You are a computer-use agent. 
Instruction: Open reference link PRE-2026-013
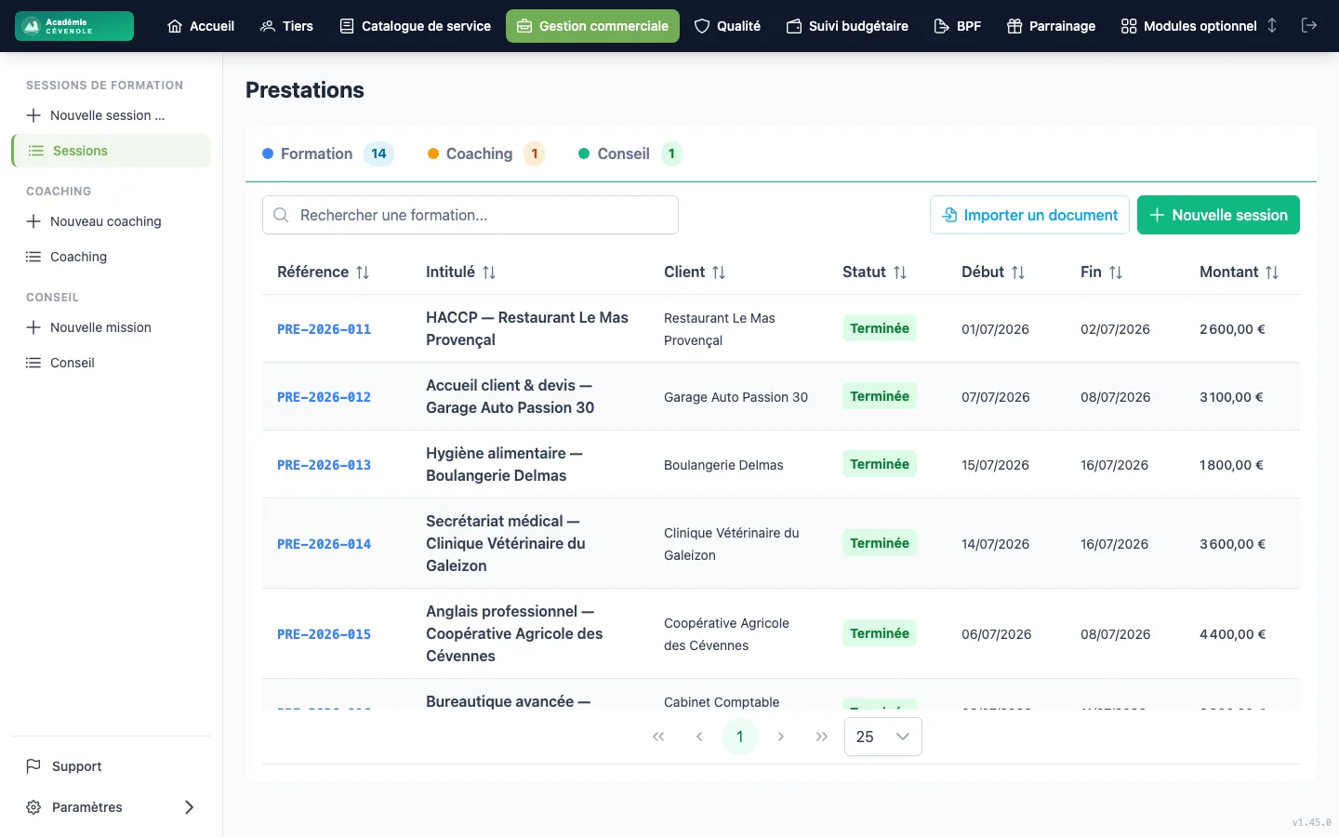[x=324, y=465]
